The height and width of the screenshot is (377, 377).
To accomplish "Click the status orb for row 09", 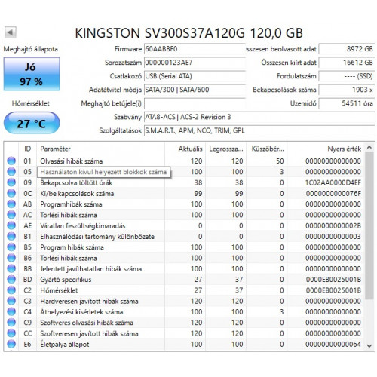I will 11,182.
